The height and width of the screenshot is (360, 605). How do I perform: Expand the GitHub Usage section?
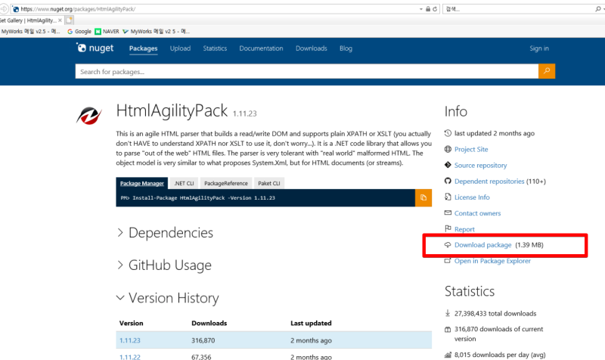[x=164, y=265]
